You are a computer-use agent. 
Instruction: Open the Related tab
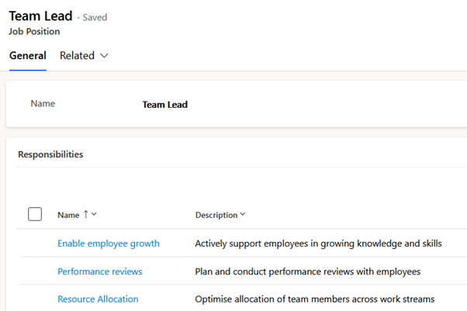77,56
